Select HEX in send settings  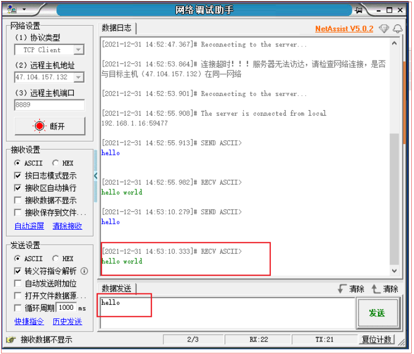click(63, 259)
